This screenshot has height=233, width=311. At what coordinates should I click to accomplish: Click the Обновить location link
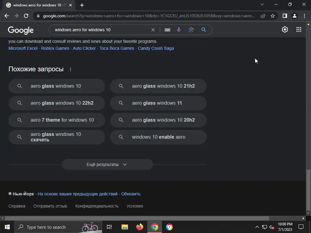coord(131,194)
